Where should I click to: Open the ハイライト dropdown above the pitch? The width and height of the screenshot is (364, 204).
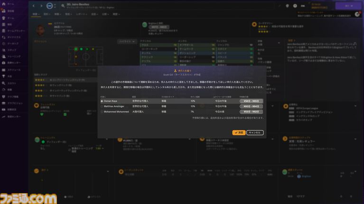[127, 42]
